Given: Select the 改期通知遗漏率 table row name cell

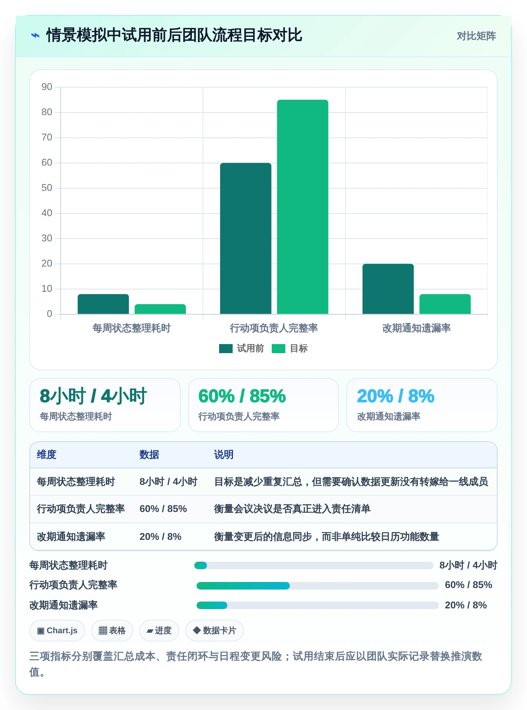Looking at the screenshot, I should tap(71, 537).
